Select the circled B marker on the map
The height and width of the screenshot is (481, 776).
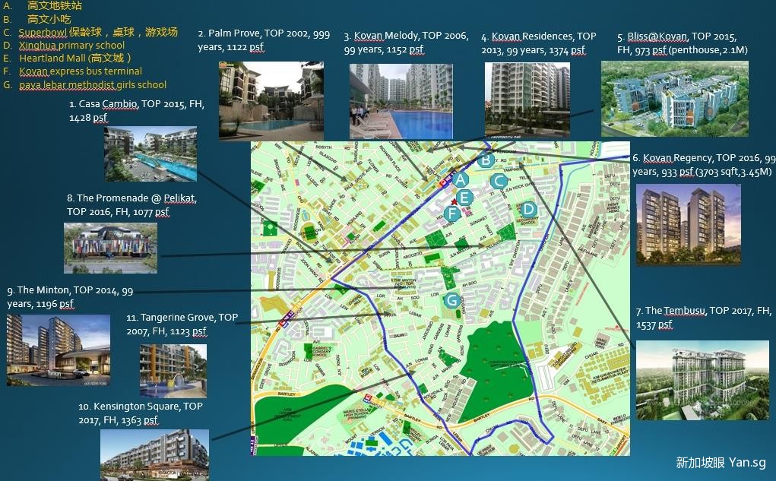pyautogui.click(x=486, y=160)
